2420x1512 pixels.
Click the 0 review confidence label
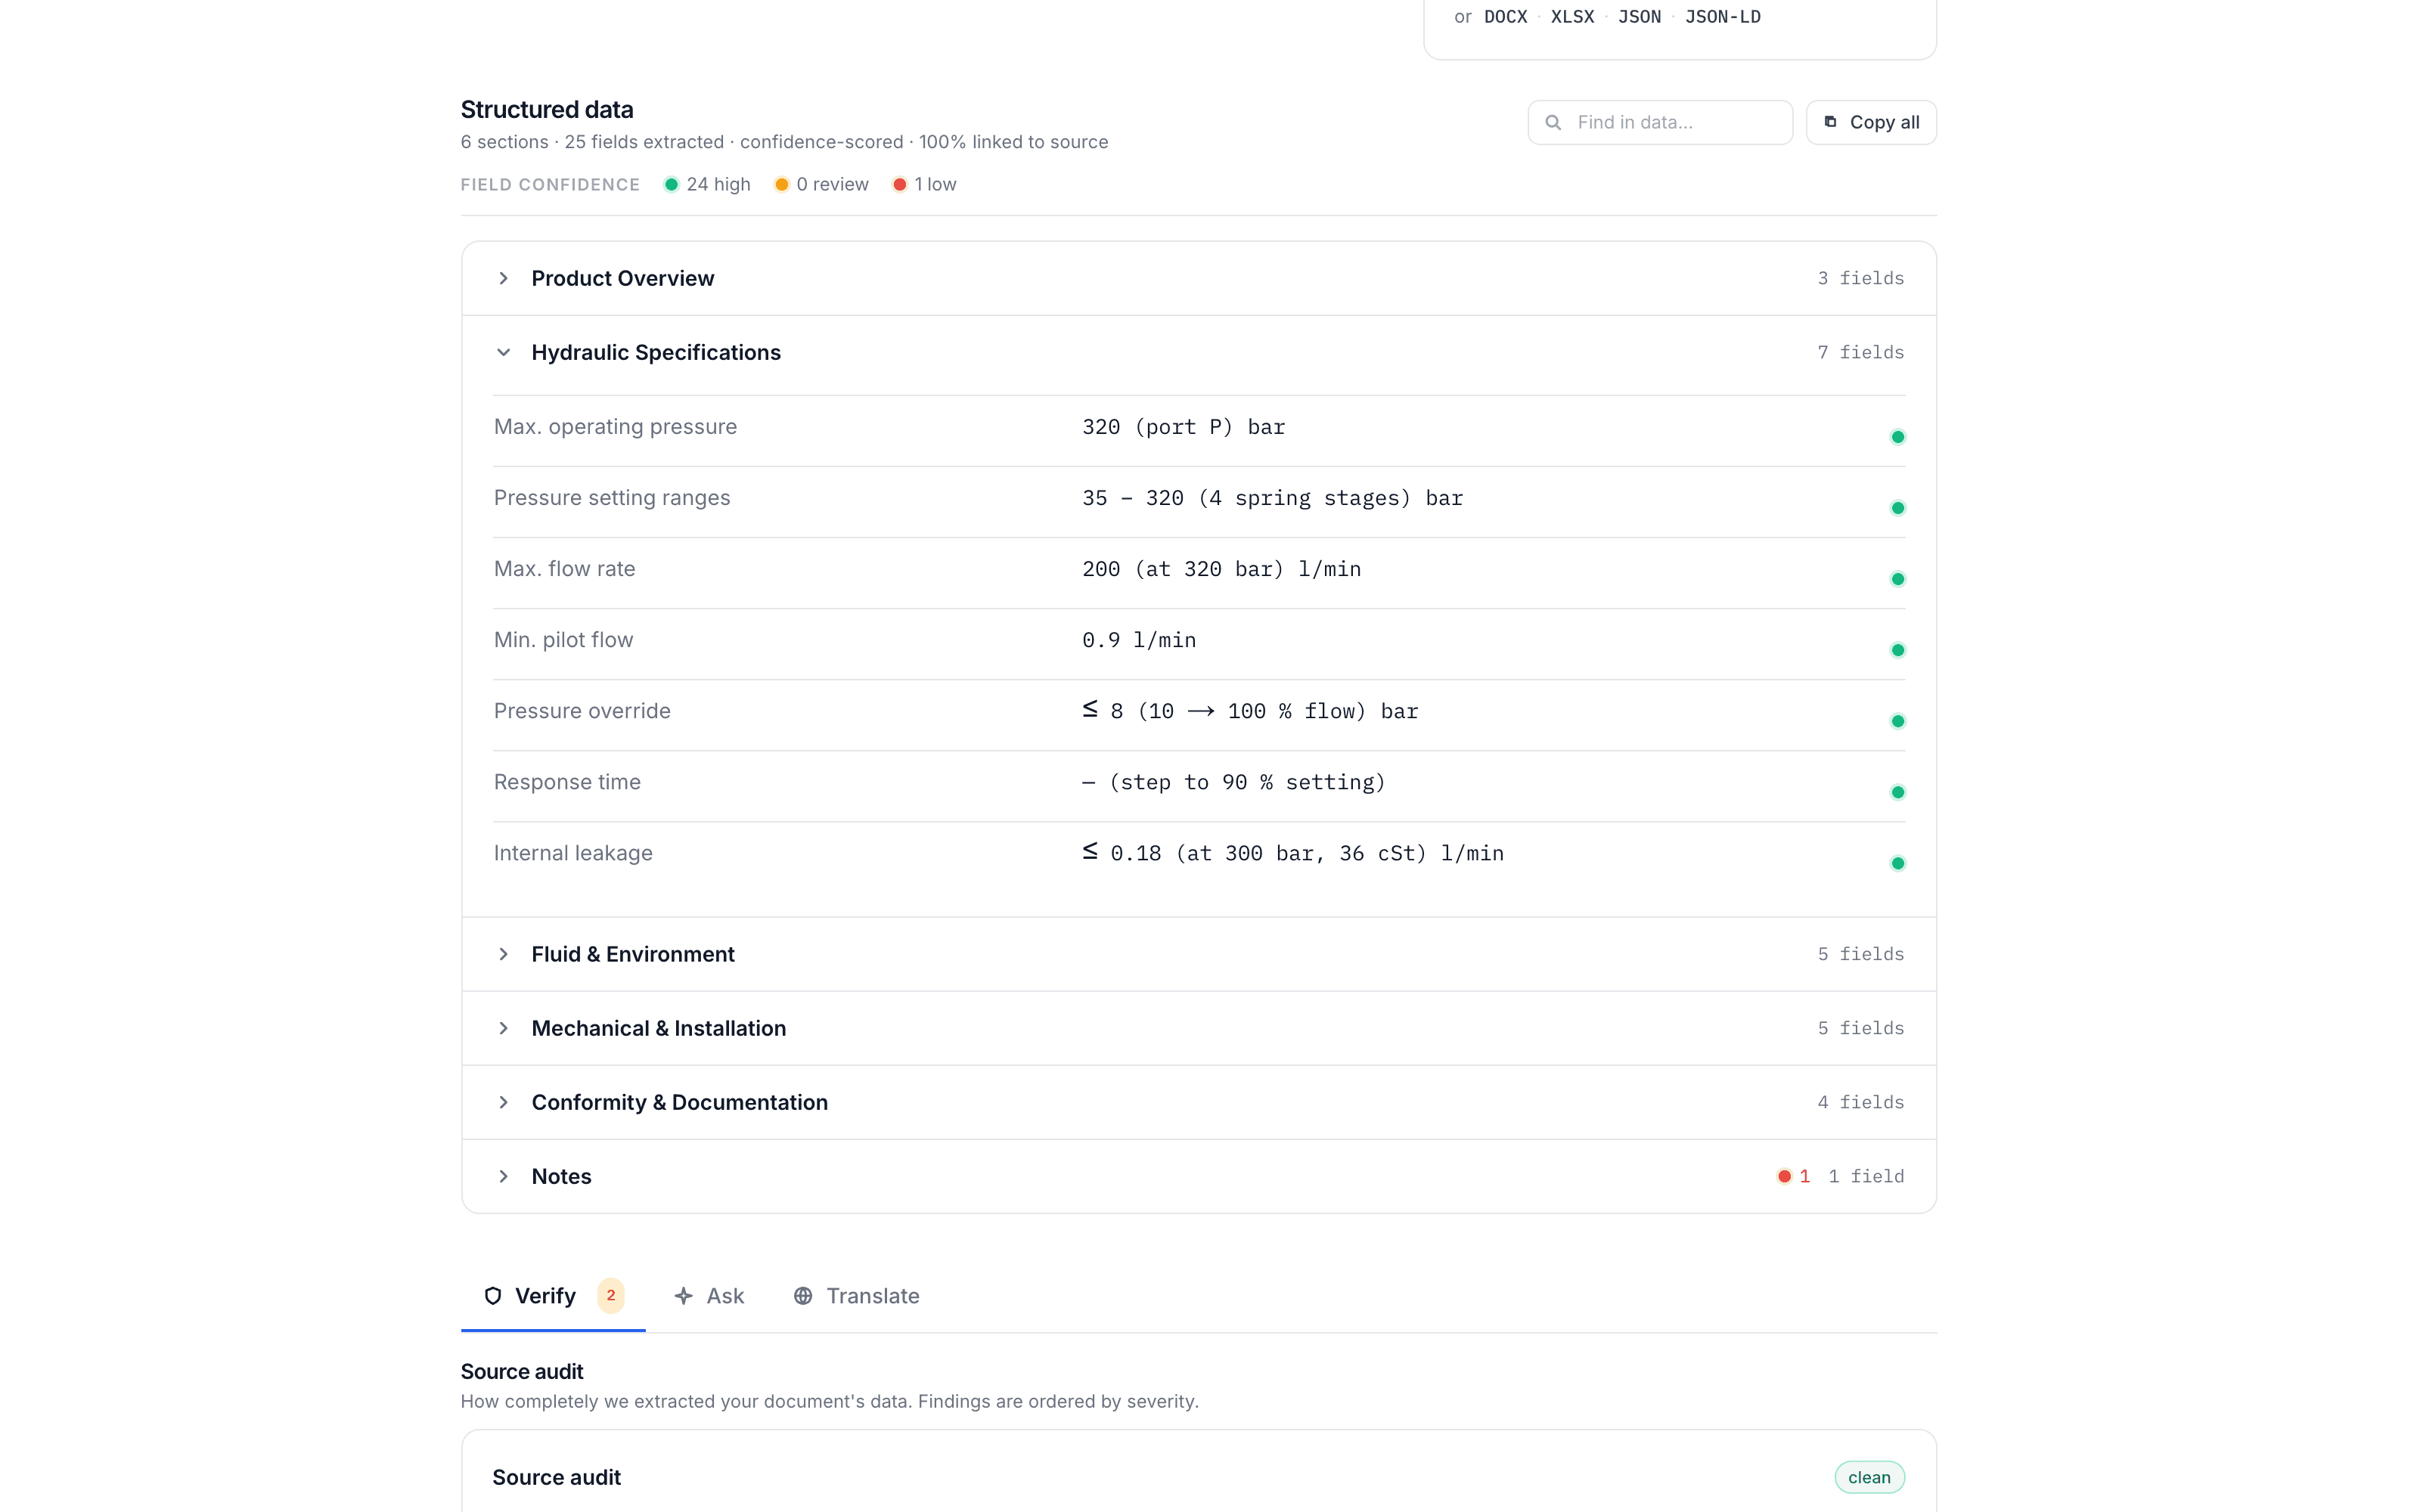click(832, 184)
